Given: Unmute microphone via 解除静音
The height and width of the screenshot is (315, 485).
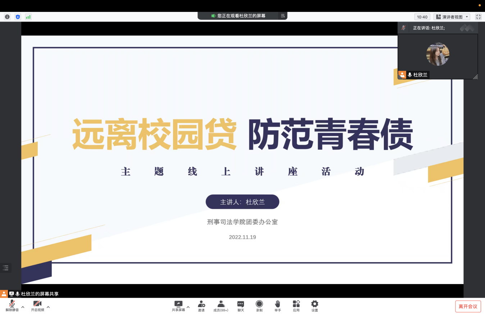Looking at the screenshot, I should [x=12, y=304].
